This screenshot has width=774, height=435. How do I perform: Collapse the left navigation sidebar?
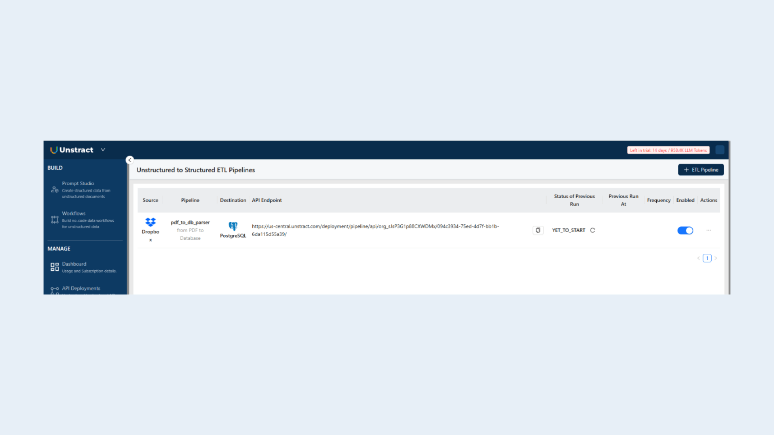129,160
